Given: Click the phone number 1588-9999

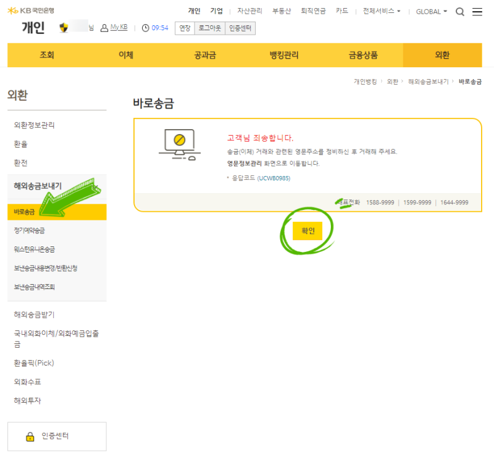Looking at the screenshot, I should pos(380,203).
